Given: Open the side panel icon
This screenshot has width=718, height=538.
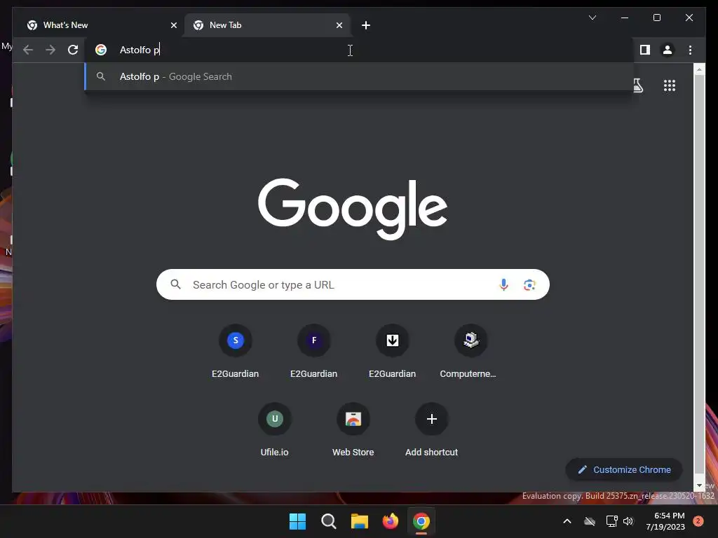Looking at the screenshot, I should 645,50.
